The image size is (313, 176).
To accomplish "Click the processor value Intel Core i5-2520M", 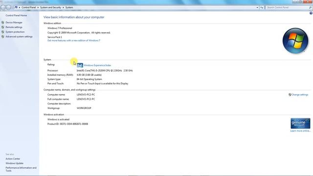I will tap(105, 70).
